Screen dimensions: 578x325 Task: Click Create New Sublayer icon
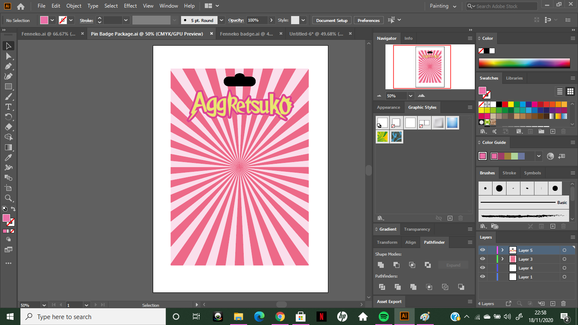pos(541,303)
